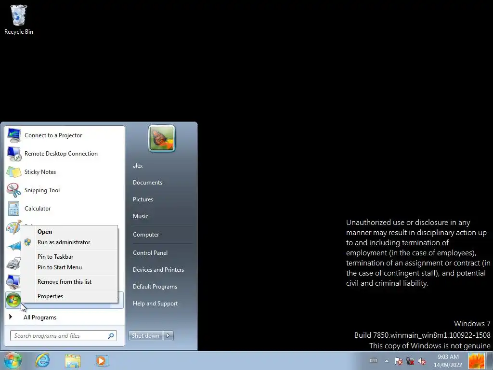Launch Connect to a Projector

(x=65, y=135)
